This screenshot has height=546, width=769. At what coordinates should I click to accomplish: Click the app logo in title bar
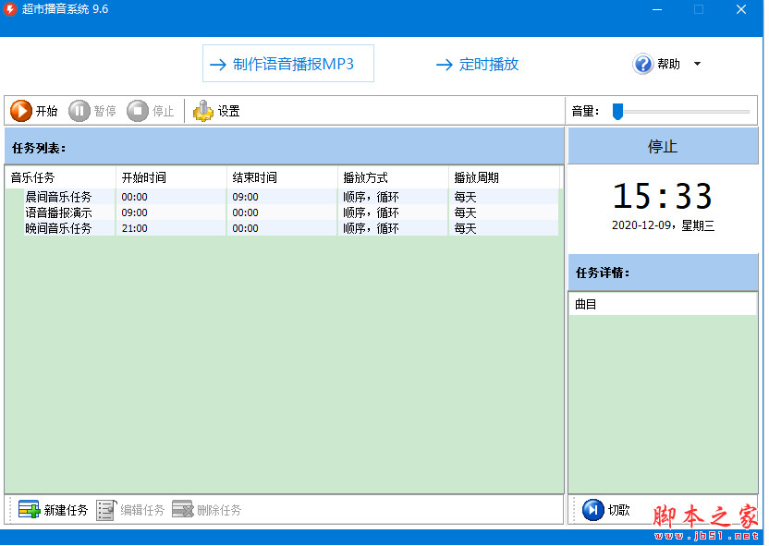pos(10,9)
